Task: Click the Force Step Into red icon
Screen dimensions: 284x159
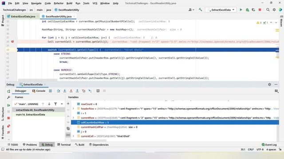Action: coord(71,91)
